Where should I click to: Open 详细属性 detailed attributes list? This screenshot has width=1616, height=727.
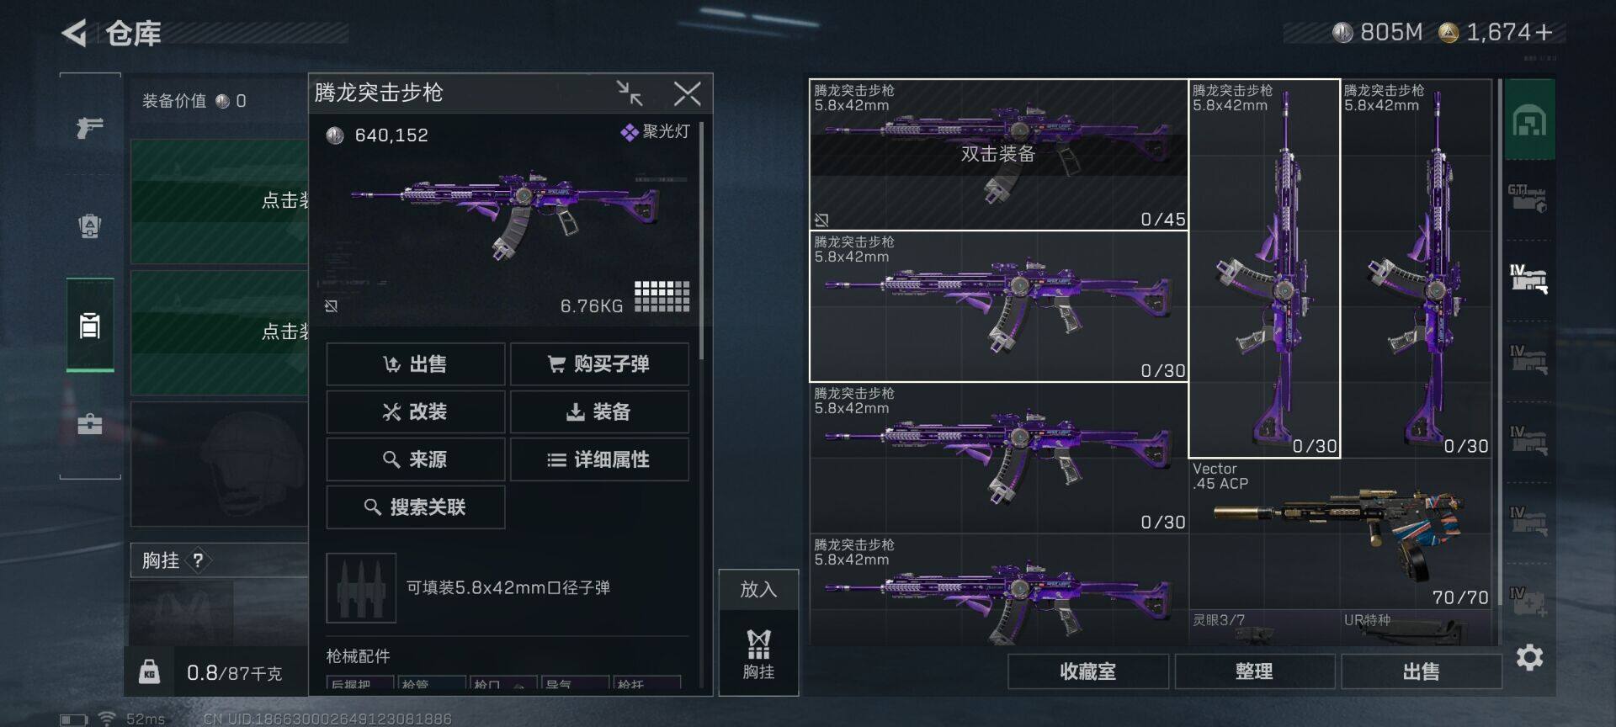point(599,459)
